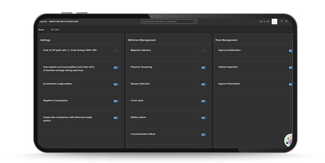The width and height of the screenshot is (325, 163).
Task: Turn off Inconsistent usage pattern toggle
Action: pyautogui.click(x=116, y=84)
